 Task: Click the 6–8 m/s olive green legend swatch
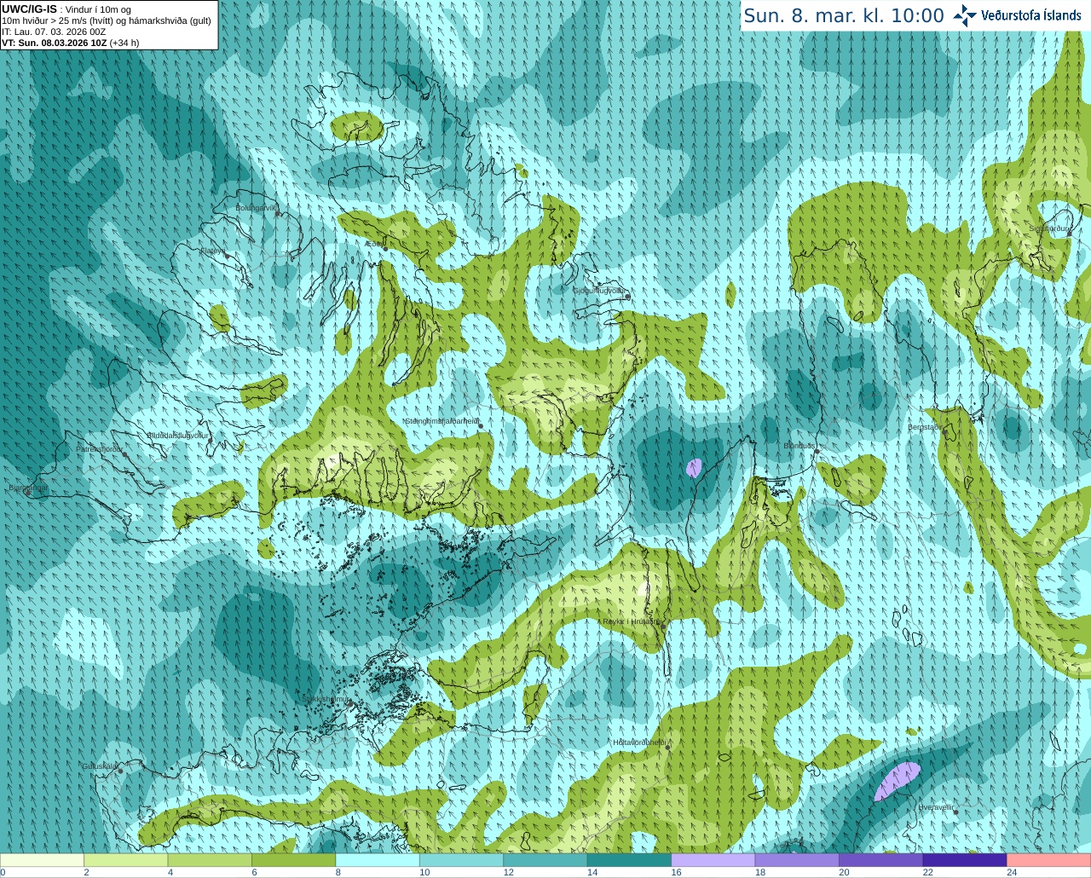(x=294, y=860)
